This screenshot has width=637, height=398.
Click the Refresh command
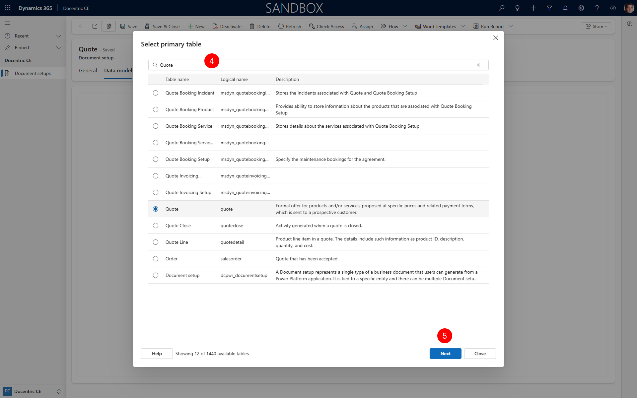click(x=290, y=26)
